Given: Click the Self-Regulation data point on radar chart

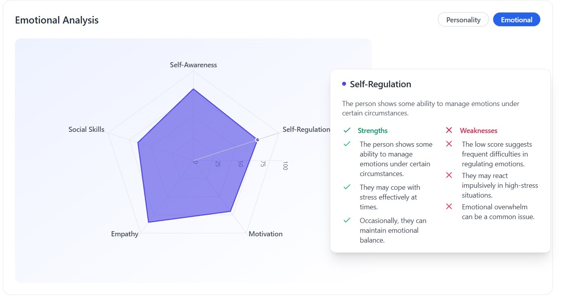Looking at the screenshot, I should 257,140.
